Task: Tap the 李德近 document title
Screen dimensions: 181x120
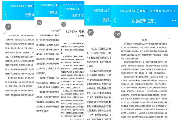Action: tap(53, 12)
